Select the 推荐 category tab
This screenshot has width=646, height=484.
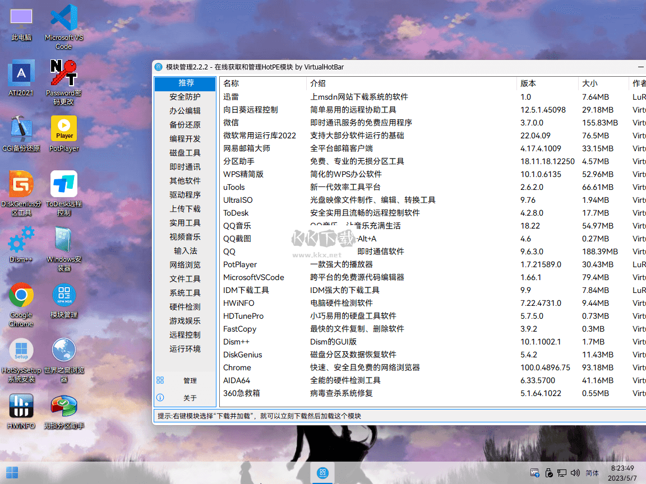tap(185, 83)
